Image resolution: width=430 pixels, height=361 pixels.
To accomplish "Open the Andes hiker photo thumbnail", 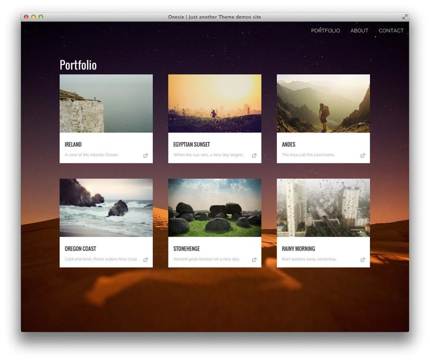I will pyautogui.click(x=323, y=104).
